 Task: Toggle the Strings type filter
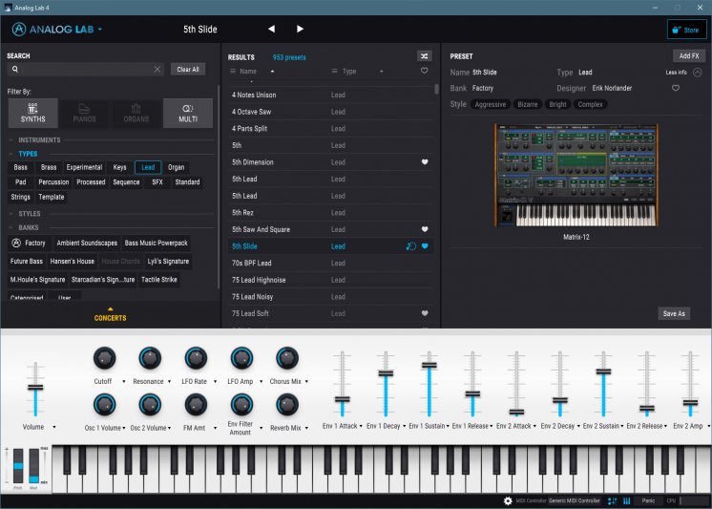coord(20,198)
